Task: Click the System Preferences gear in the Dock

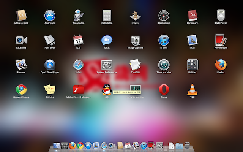Action: coord(159,146)
